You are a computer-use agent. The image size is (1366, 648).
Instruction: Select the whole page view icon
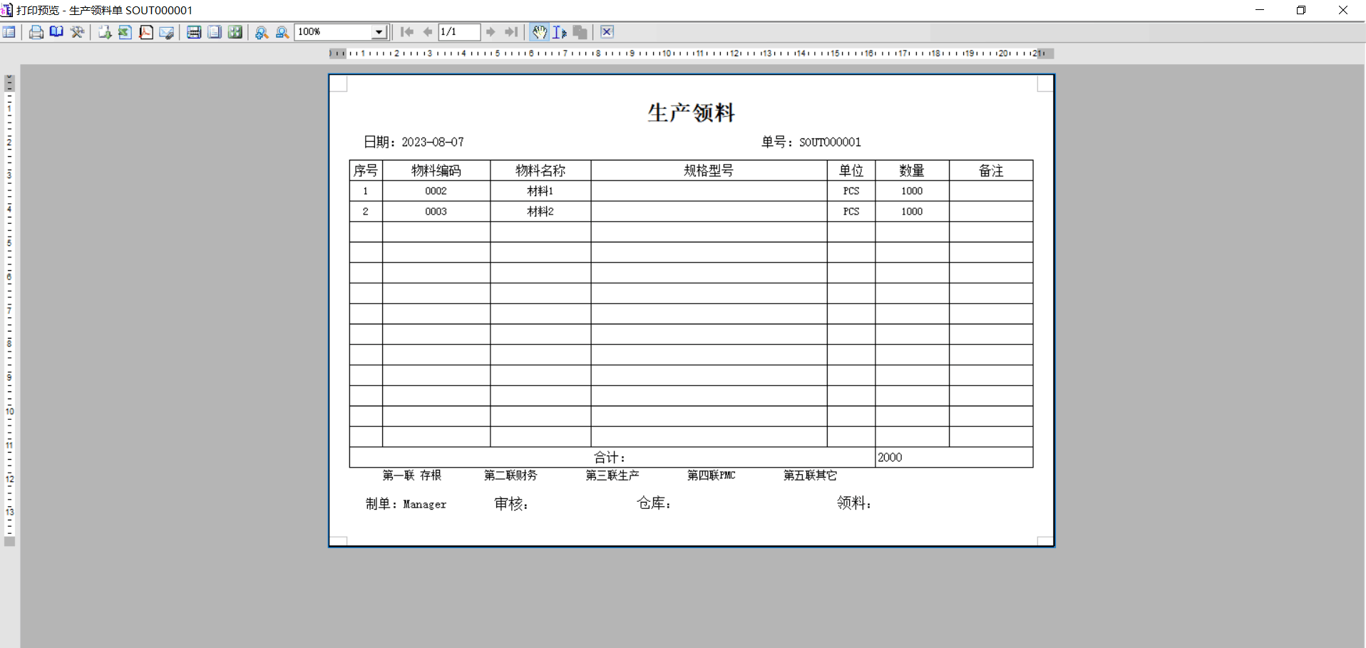(x=214, y=32)
